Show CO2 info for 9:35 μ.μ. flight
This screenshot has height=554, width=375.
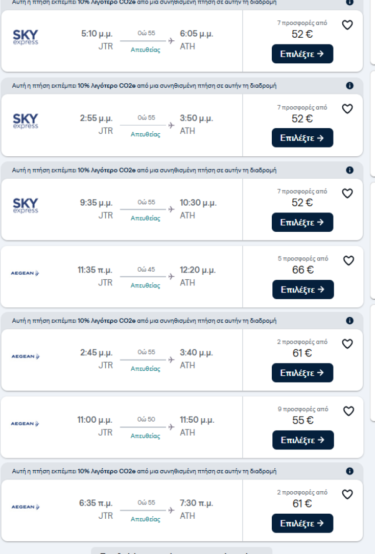[x=349, y=170]
